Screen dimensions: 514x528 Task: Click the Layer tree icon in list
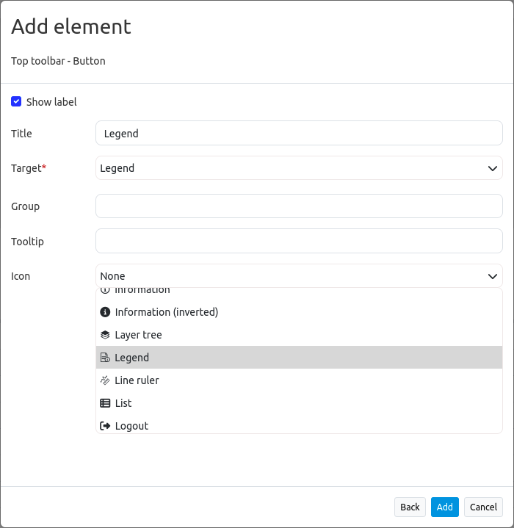coord(105,335)
